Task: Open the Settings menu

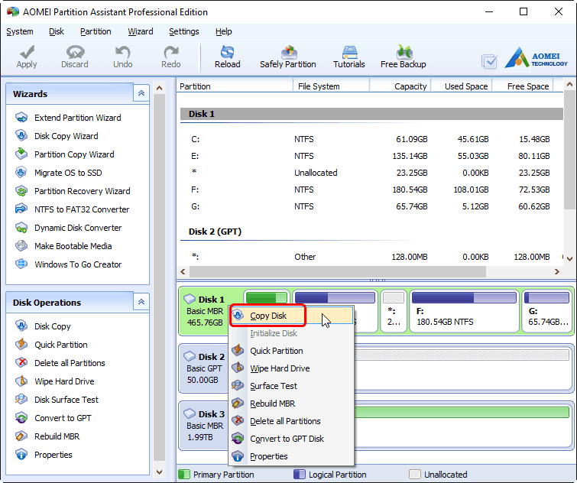Action: pyautogui.click(x=184, y=31)
